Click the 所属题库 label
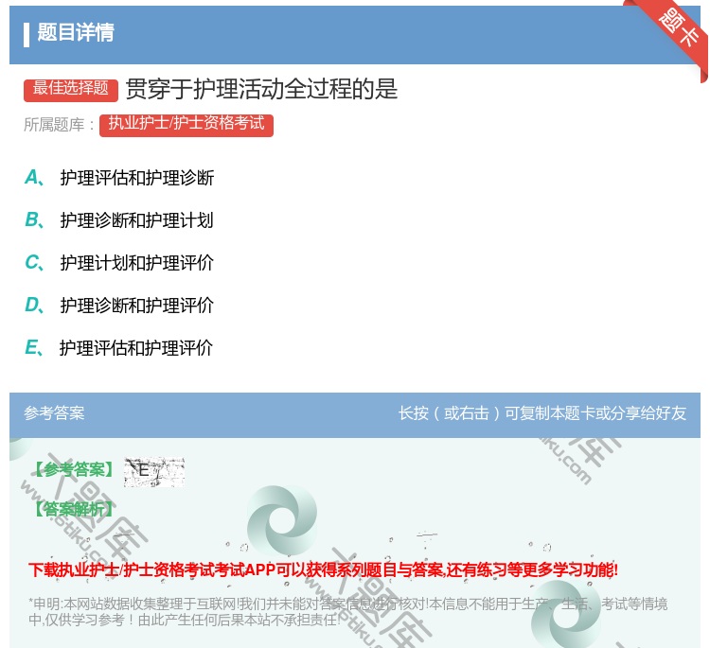This screenshot has height=648, width=710. point(59,125)
